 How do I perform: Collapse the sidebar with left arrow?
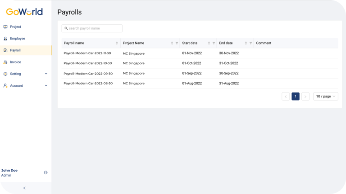(24, 188)
